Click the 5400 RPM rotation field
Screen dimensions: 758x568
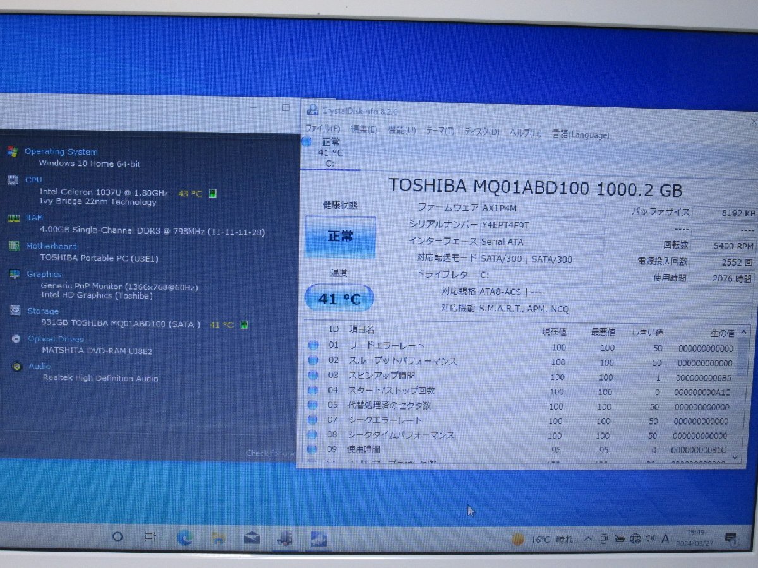[725, 246]
